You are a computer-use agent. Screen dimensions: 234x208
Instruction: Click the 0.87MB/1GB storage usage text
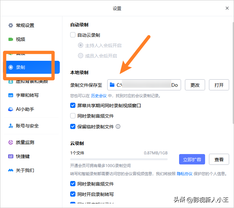click(156, 153)
